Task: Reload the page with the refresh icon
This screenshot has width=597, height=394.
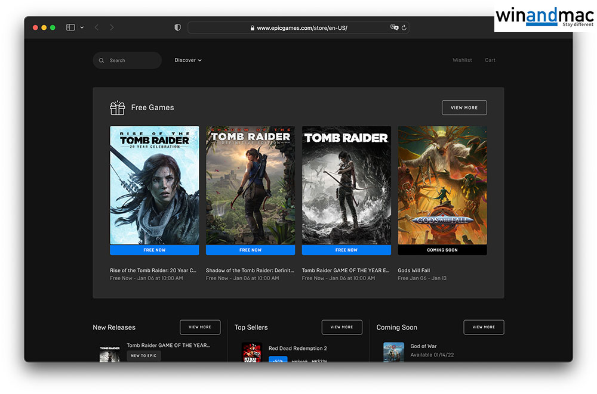Action: click(x=404, y=27)
